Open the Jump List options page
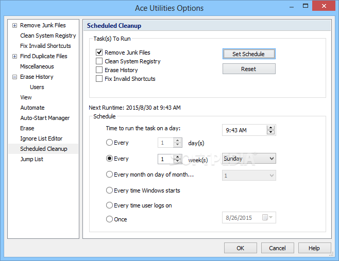339x261 pixels. coord(32,159)
